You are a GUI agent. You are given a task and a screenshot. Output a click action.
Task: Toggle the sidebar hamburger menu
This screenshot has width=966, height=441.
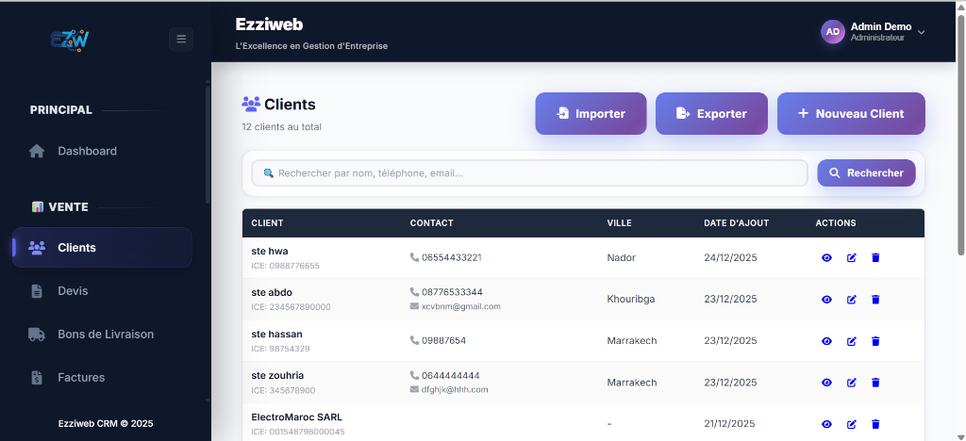[x=181, y=40]
